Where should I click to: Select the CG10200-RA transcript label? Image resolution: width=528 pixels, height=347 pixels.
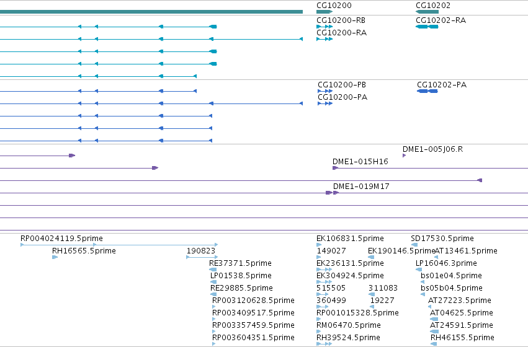341,33
